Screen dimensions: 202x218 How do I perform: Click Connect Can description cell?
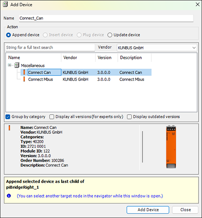[x=131, y=72]
